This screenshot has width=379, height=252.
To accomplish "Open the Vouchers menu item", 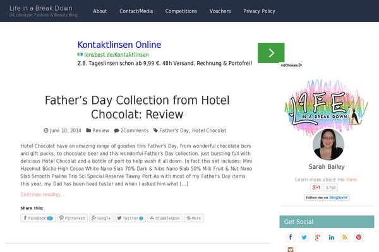I will point(220,11).
